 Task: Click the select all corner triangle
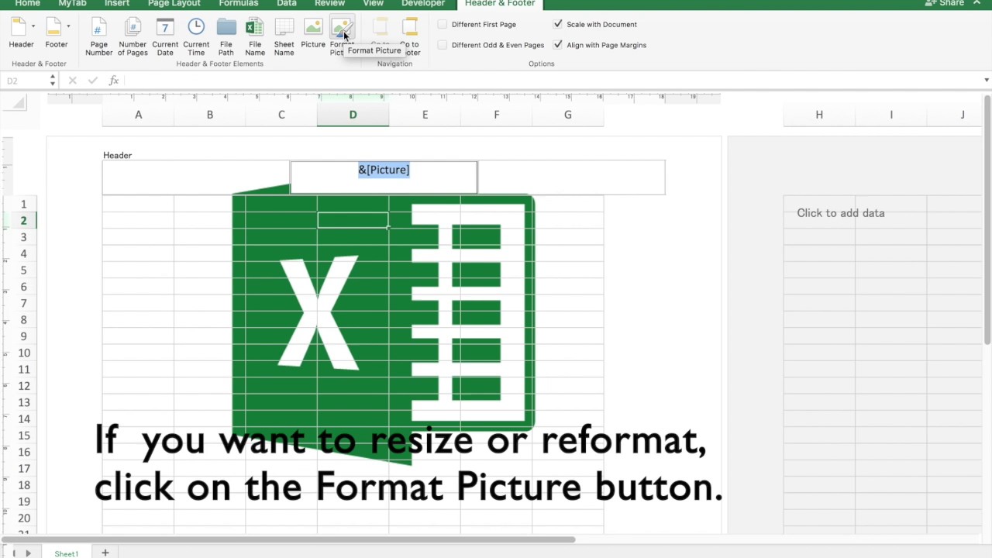click(19, 102)
